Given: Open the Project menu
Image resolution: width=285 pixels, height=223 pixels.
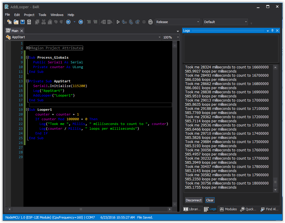Looking at the screenshot, I should 29,15.
